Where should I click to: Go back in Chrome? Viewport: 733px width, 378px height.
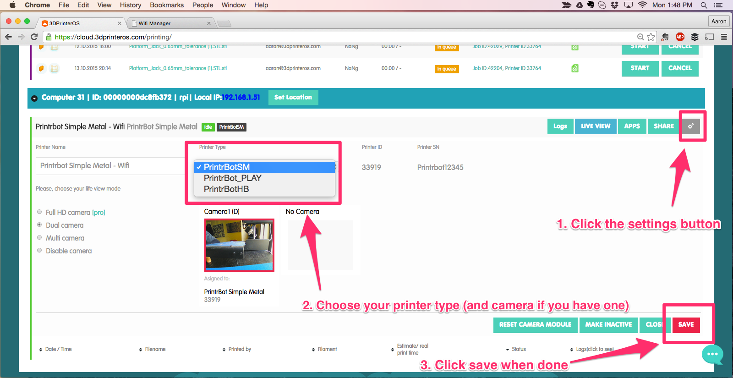pyautogui.click(x=8, y=37)
